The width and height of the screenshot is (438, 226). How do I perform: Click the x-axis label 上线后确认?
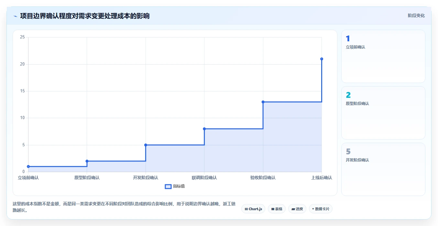coord(322,178)
